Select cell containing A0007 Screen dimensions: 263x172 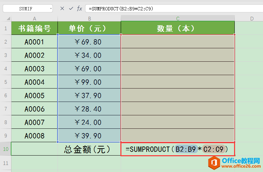34,122
